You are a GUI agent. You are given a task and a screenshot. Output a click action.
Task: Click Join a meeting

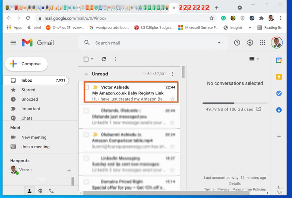35,147
